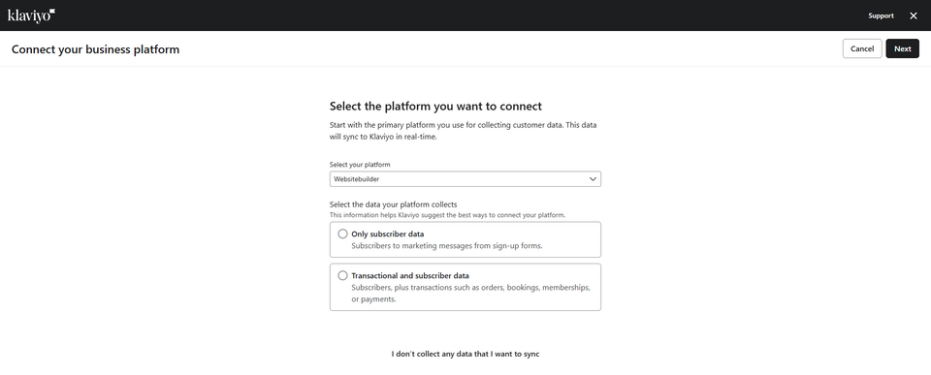
Task: Select Transactional and subscriber data radio button
Action: point(342,275)
